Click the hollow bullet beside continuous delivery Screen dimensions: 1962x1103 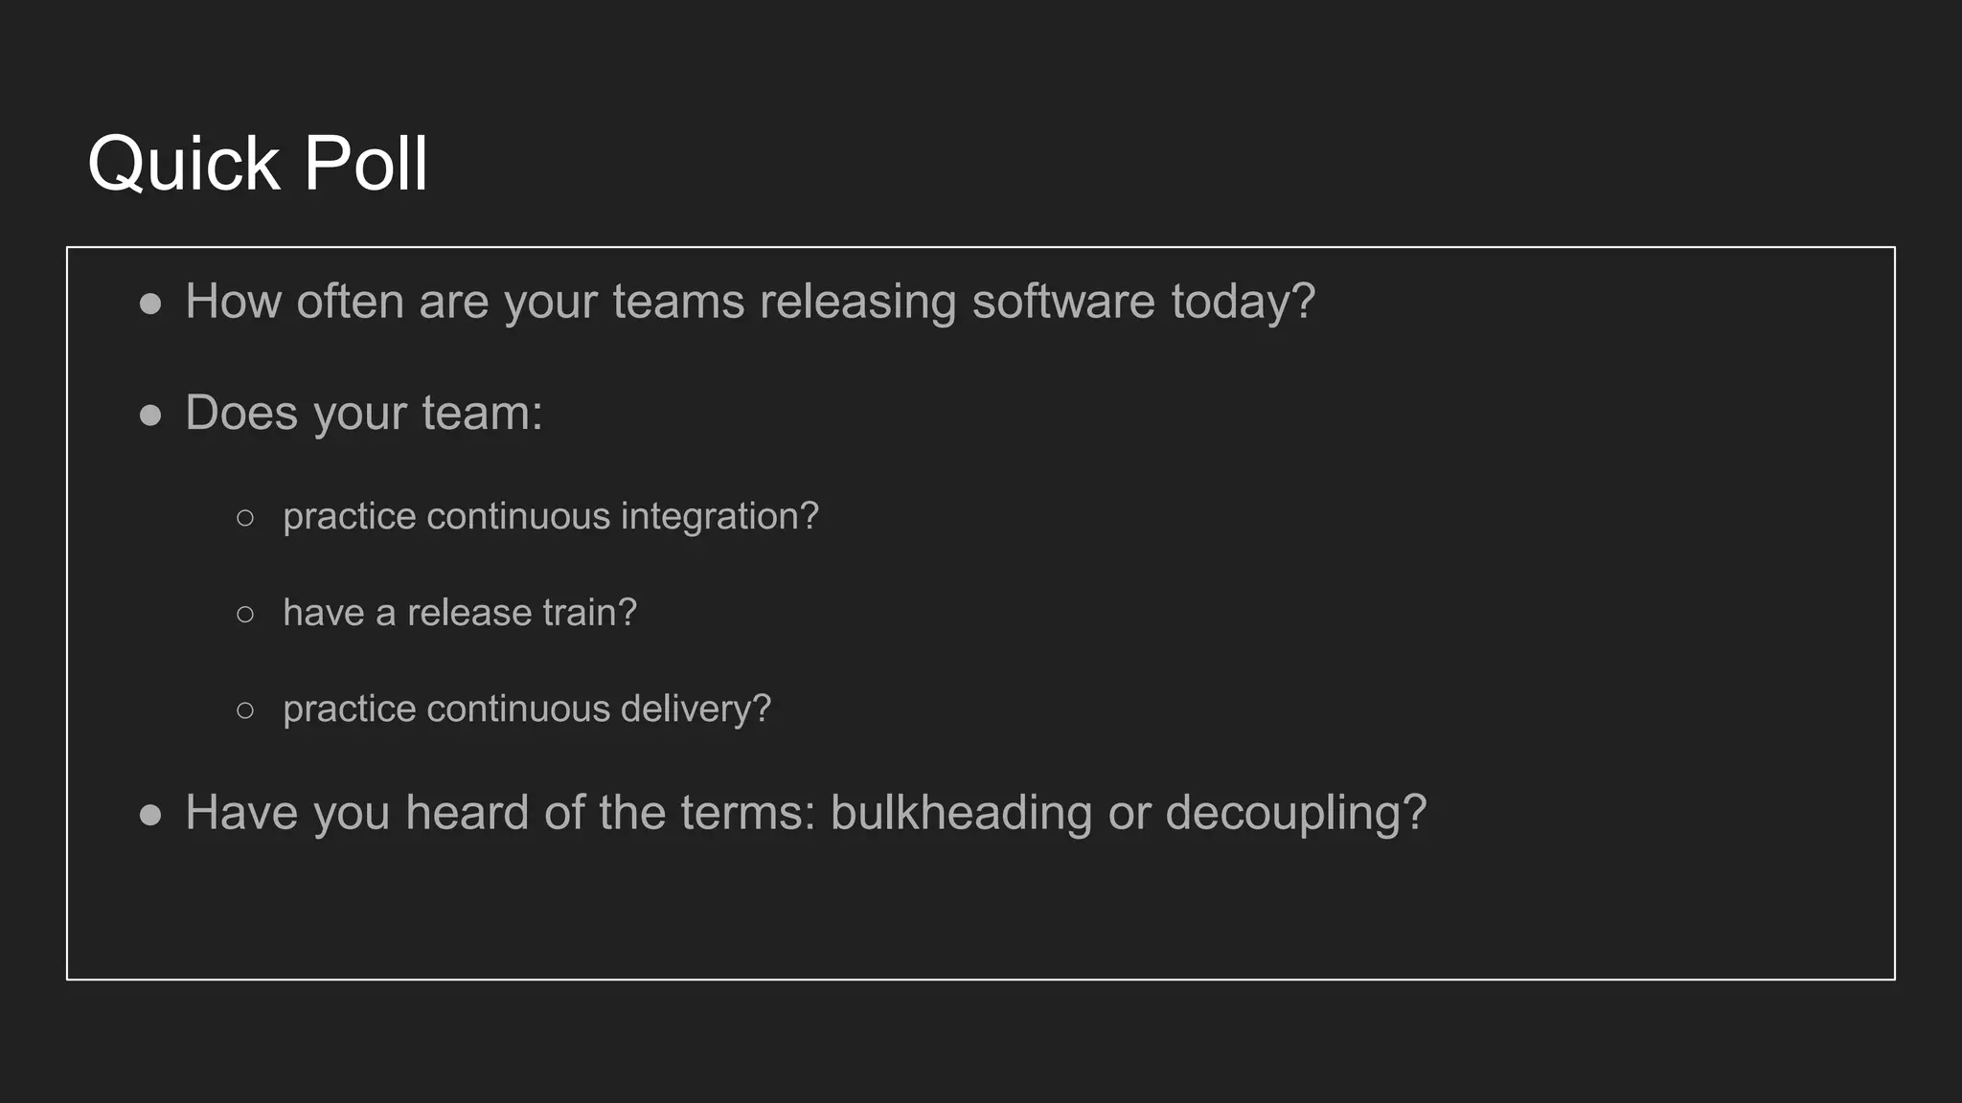click(x=245, y=710)
